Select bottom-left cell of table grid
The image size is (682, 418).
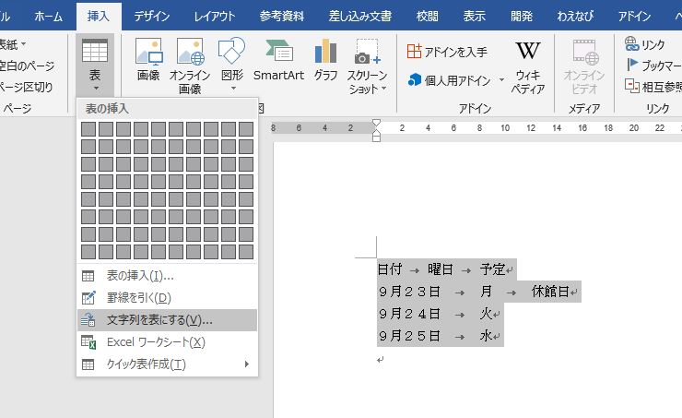(88, 252)
